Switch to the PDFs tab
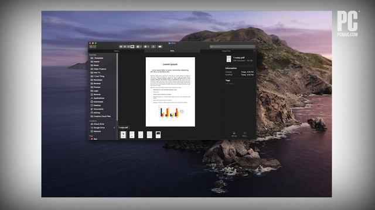The image size is (375, 210). 172,51
